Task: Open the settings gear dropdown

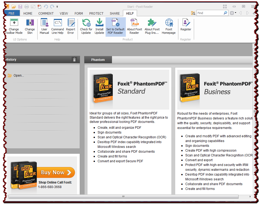Action: click(x=233, y=13)
